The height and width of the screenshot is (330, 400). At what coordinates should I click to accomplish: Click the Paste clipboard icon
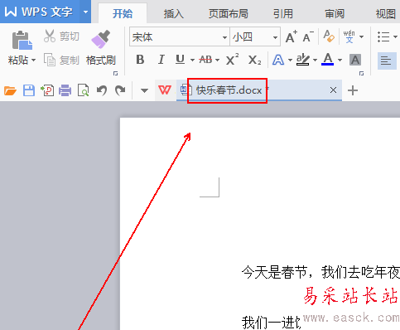pos(22,41)
